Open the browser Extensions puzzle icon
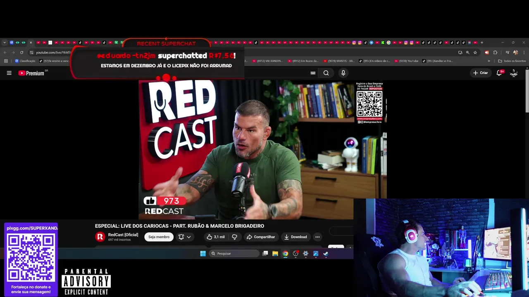This screenshot has height=297, width=529. (495, 52)
